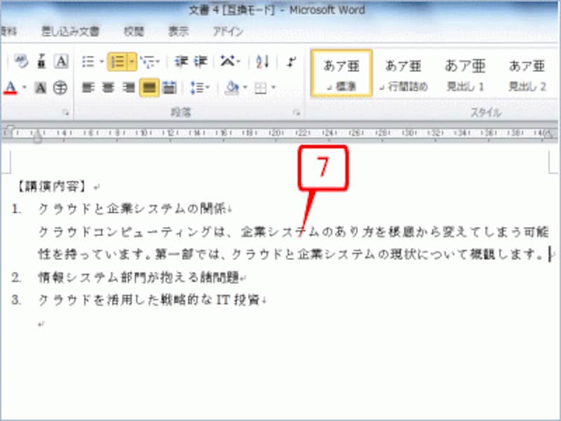Click the line starting 性を持っています
561x421 pixels.
[x=291, y=254]
